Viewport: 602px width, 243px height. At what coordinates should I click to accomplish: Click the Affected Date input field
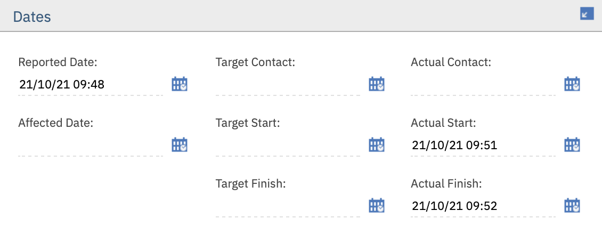pos(91,145)
